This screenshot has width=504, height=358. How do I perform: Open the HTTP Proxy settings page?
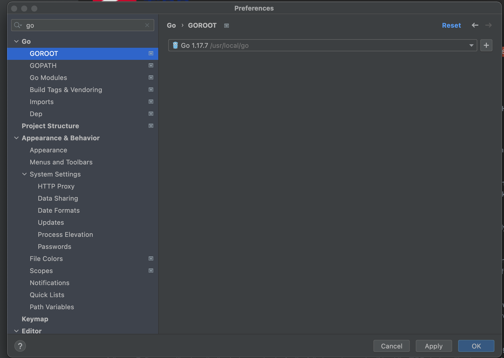(56, 186)
